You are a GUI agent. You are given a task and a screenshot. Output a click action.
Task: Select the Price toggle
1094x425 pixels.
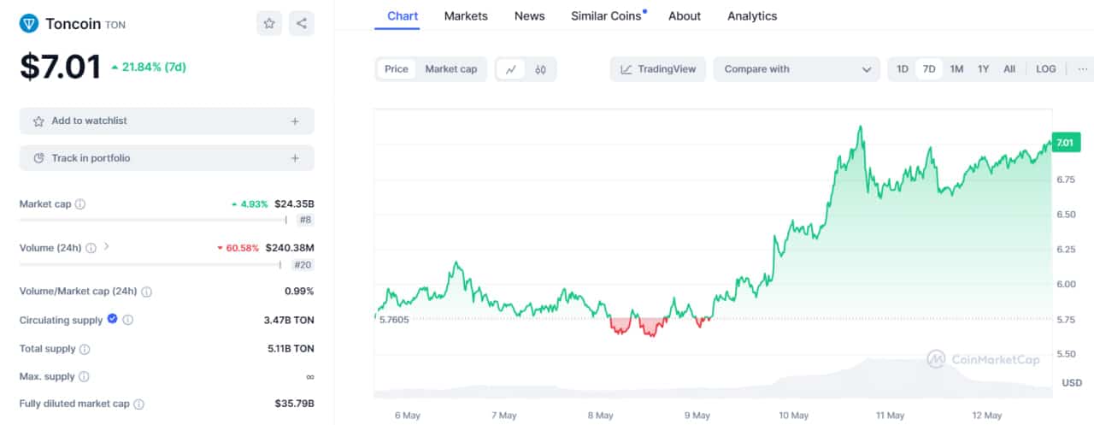tap(397, 69)
